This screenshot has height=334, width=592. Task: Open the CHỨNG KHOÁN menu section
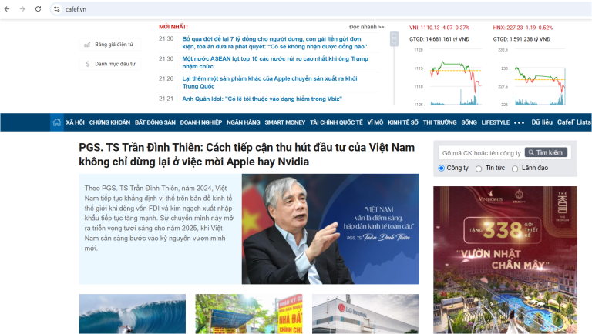(109, 122)
